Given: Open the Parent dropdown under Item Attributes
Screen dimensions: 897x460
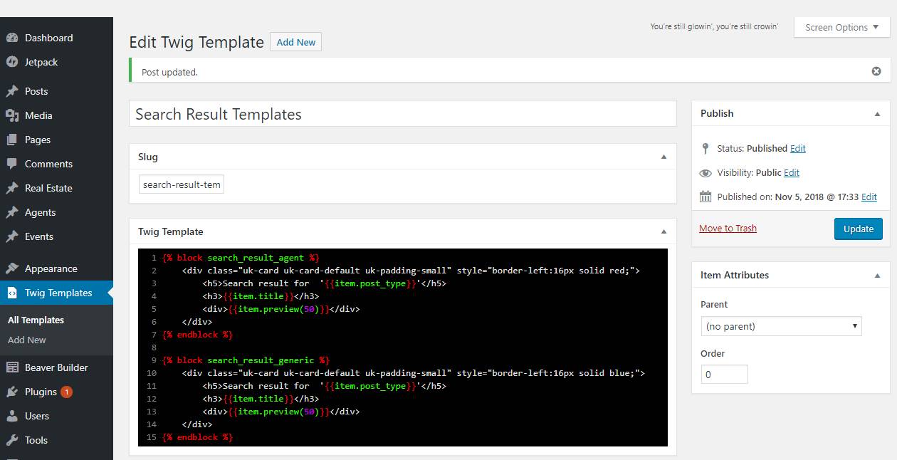Looking at the screenshot, I should [781, 325].
